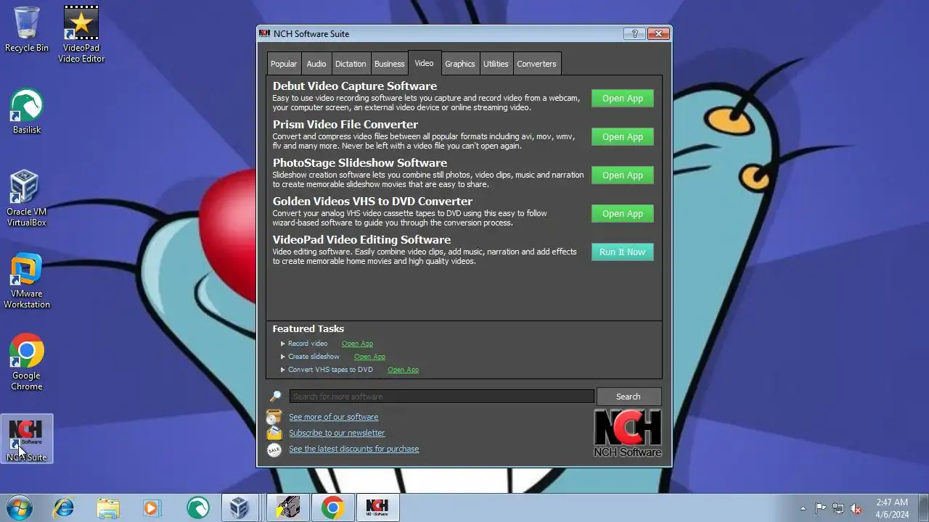Click the Debut Video Capture Software heading
This screenshot has height=522, width=929.
pyautogui.click(x=355, y=86)
